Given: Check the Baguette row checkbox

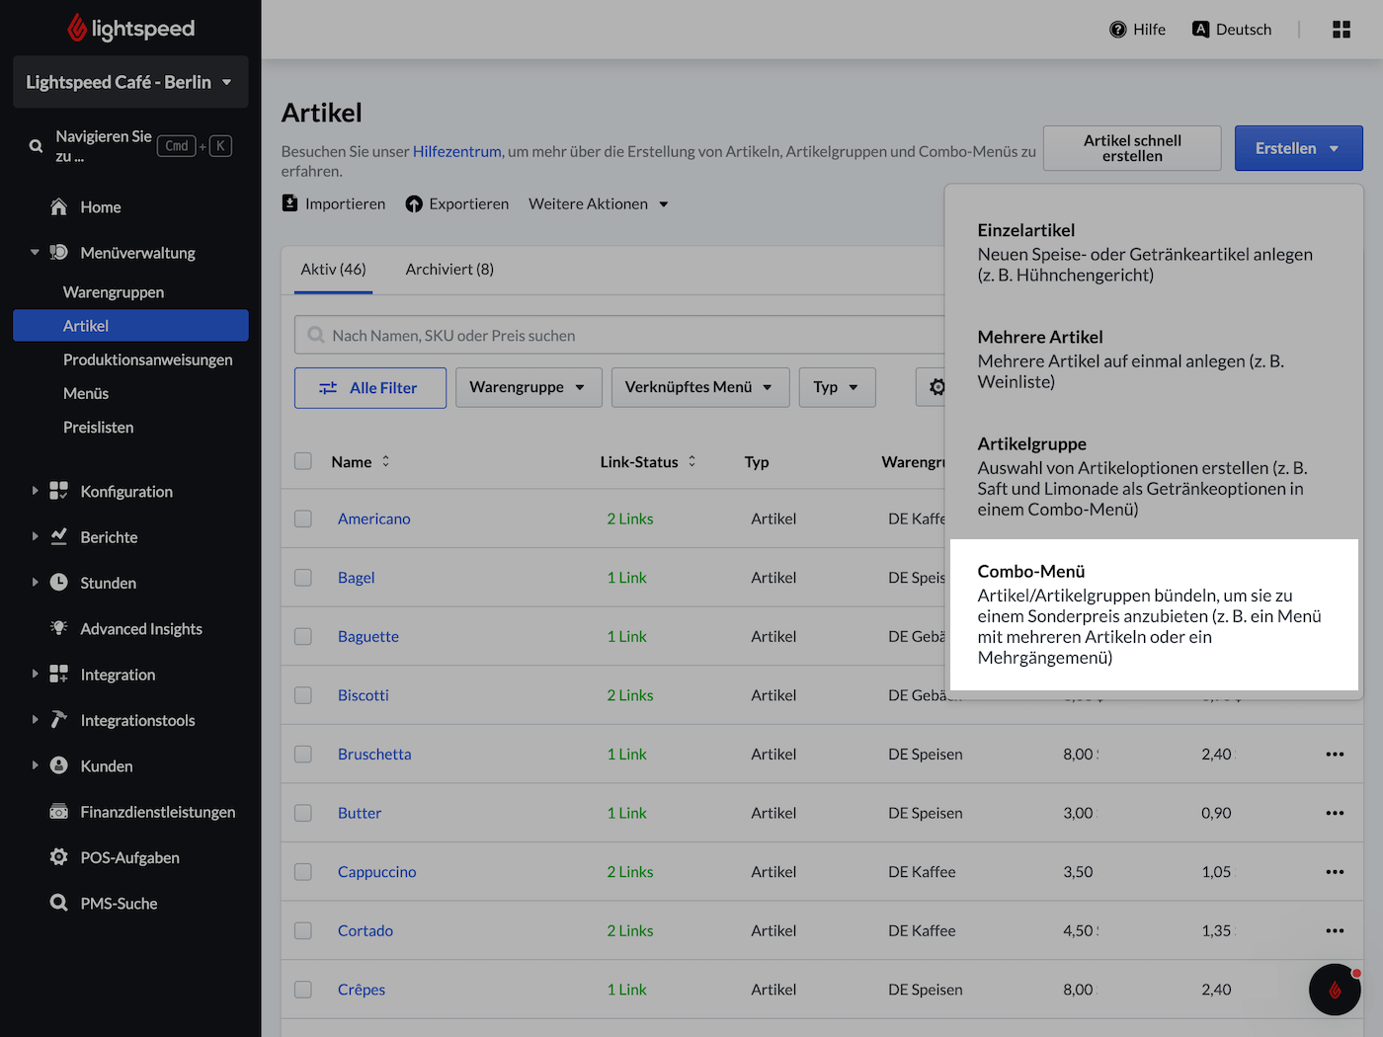Looking at the screenshot, I should tap(303, 636).
